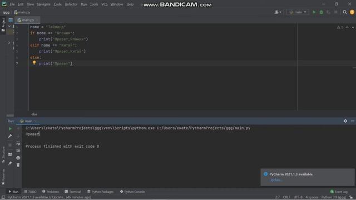Viewport: 356px width, 200px height.
Task: Open the Problems tool window
Action: (51, 192)
